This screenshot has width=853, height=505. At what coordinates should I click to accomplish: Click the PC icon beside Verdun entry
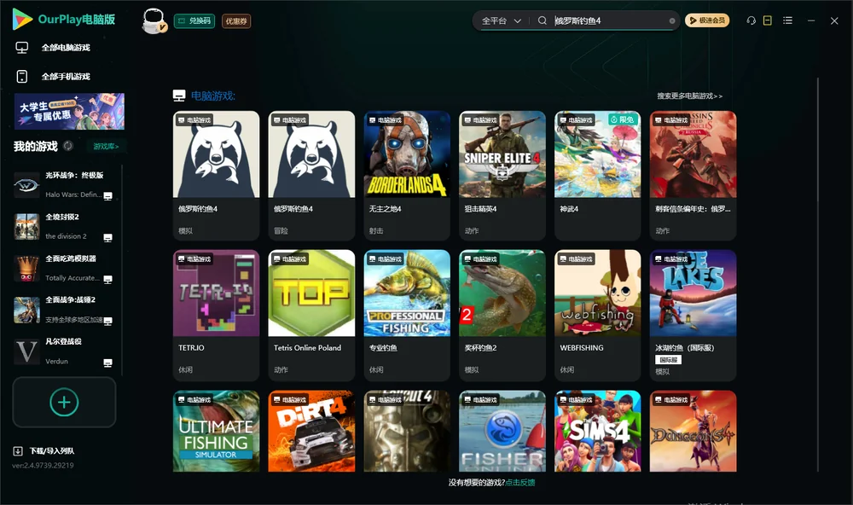(x=107, y=363)
